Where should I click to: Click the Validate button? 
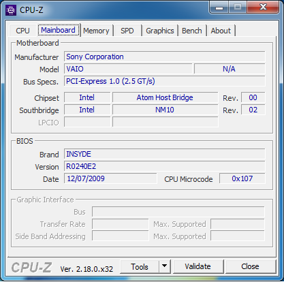click(198, 266)
